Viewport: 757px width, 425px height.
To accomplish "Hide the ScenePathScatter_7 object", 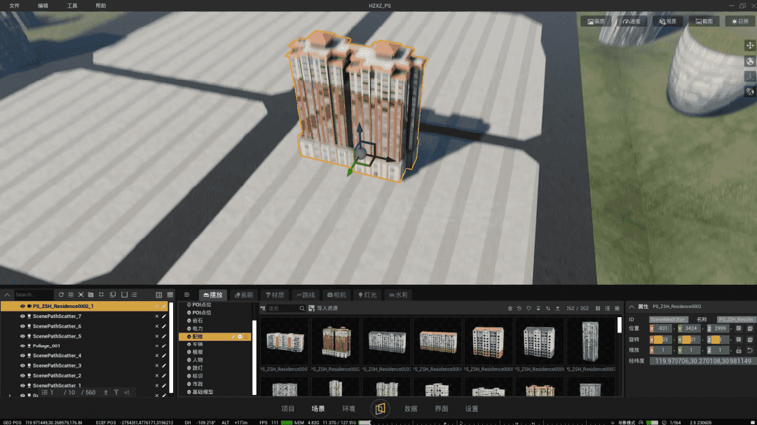I will click(22, 316).
